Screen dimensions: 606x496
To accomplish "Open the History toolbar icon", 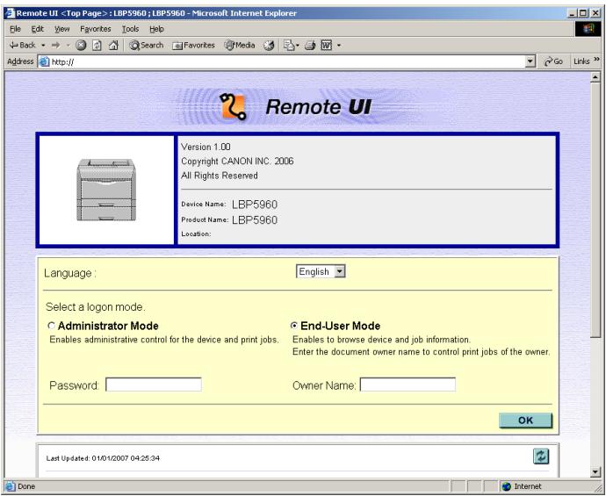I will (269, 45).
